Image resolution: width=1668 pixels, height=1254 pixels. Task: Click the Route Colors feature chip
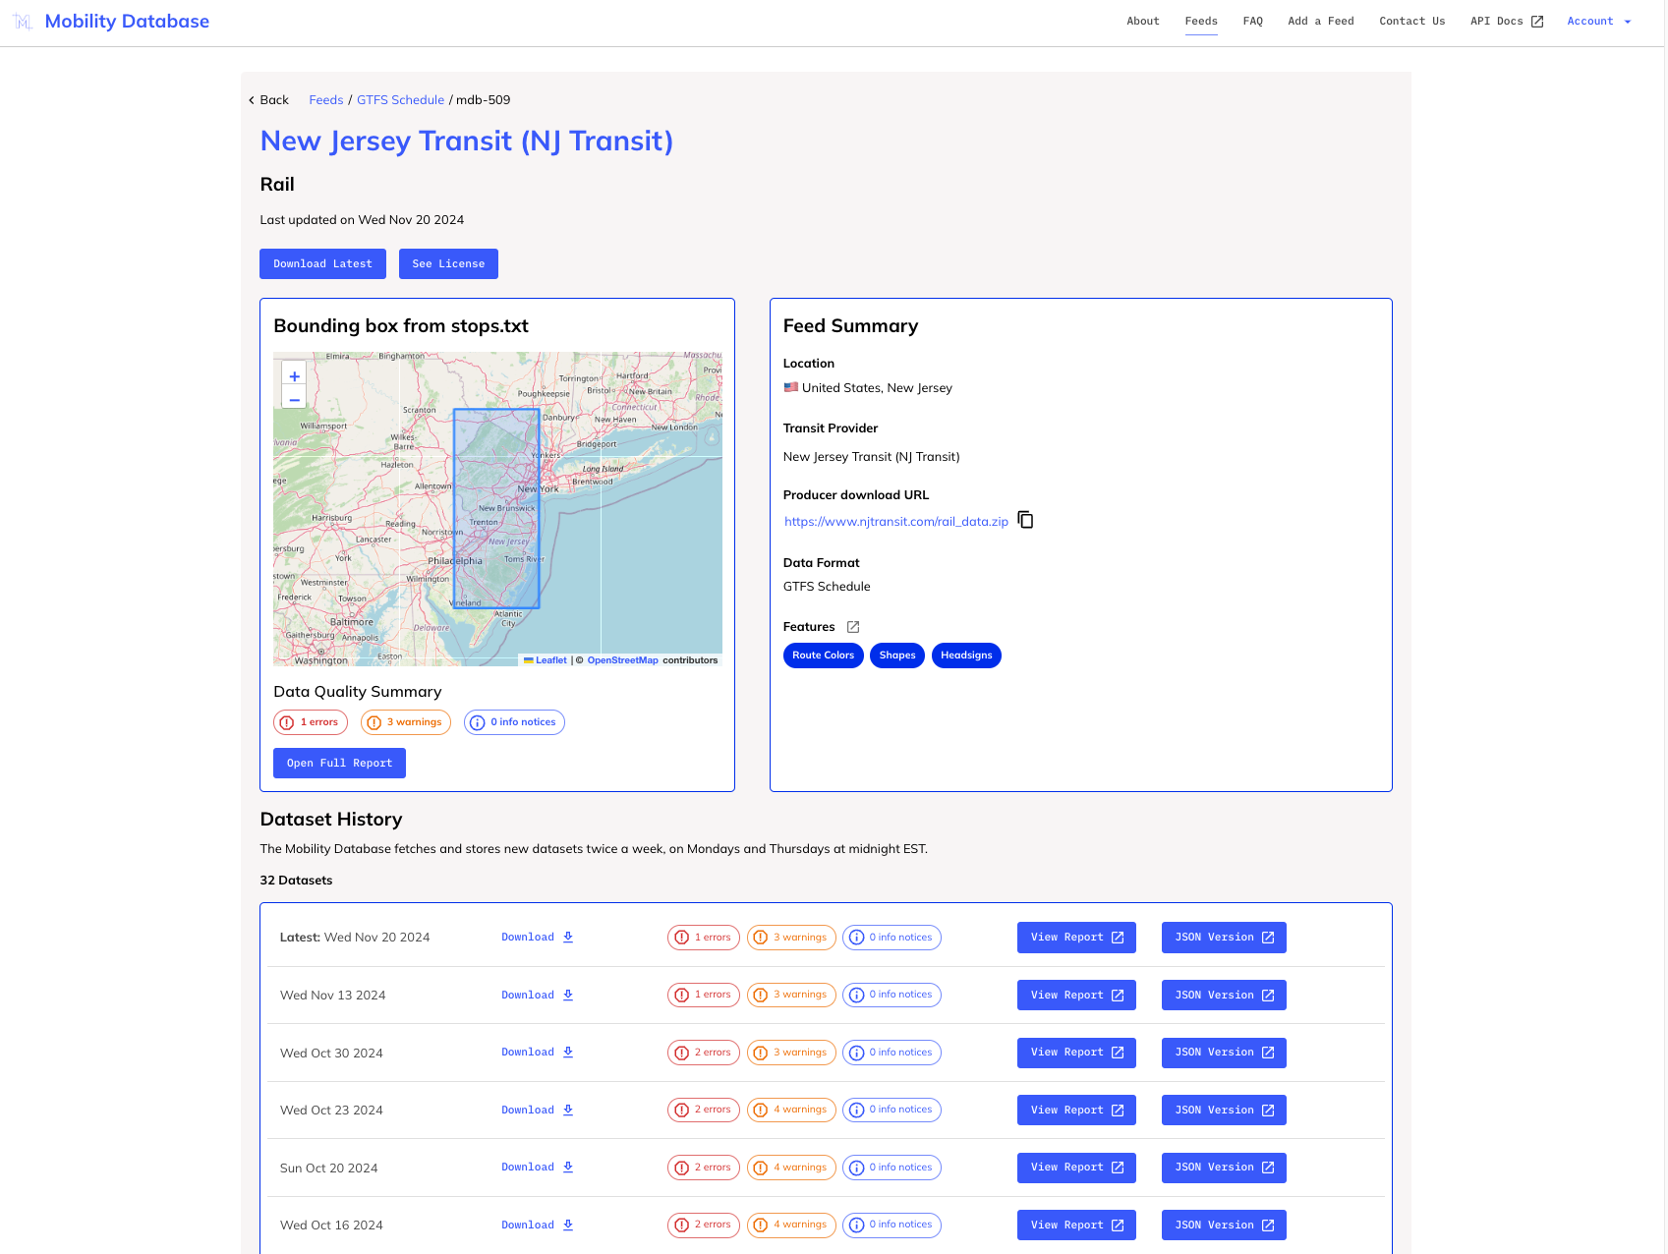[x=823, y=655]
